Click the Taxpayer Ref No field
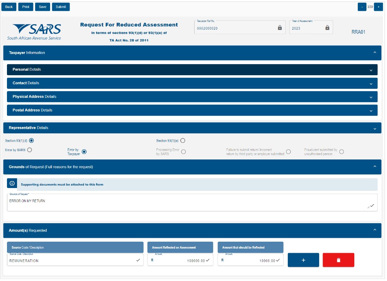Image resolution: width=387 pixels, height=281 pixels. tap(240, 27)
